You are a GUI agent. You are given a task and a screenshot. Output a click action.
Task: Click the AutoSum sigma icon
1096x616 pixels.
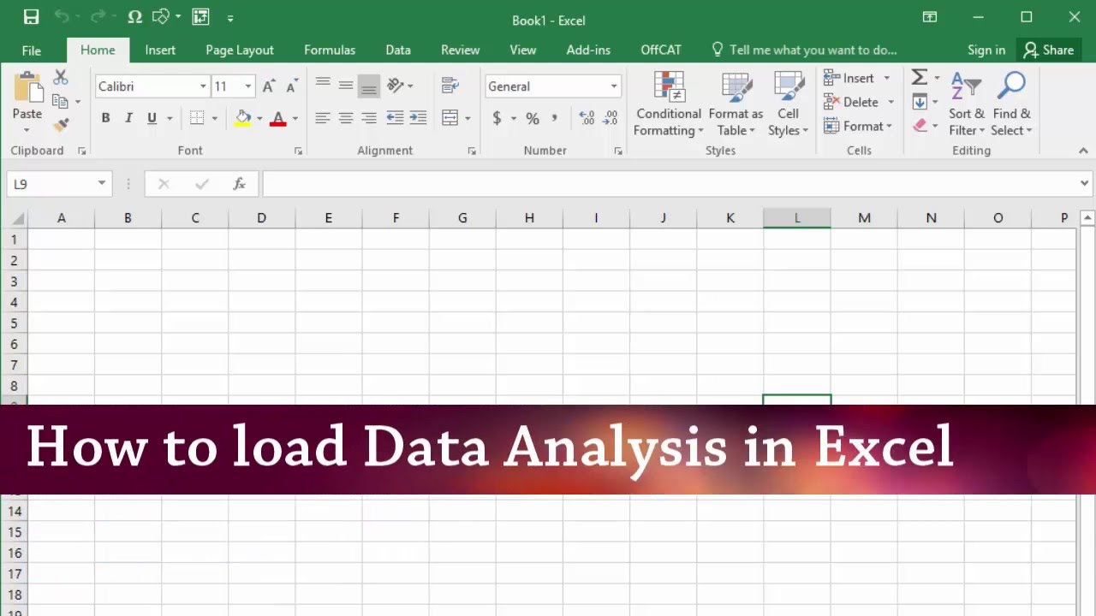click(x=920, y=78)
